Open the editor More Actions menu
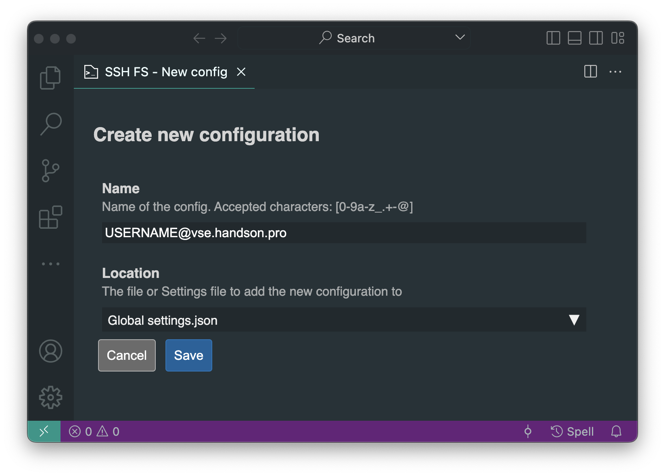Screen dimensions: 665x476 coord(615,72)
